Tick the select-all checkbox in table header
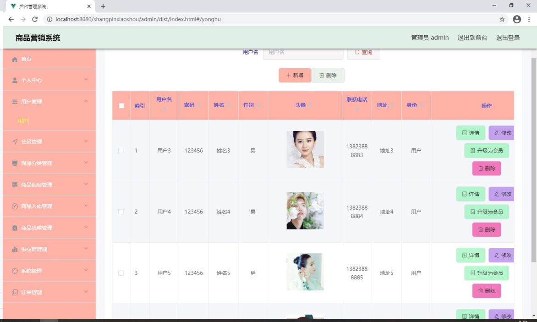The height and width of the screenshot is (322, 537). pyautogui.click(x=121, y=106)
